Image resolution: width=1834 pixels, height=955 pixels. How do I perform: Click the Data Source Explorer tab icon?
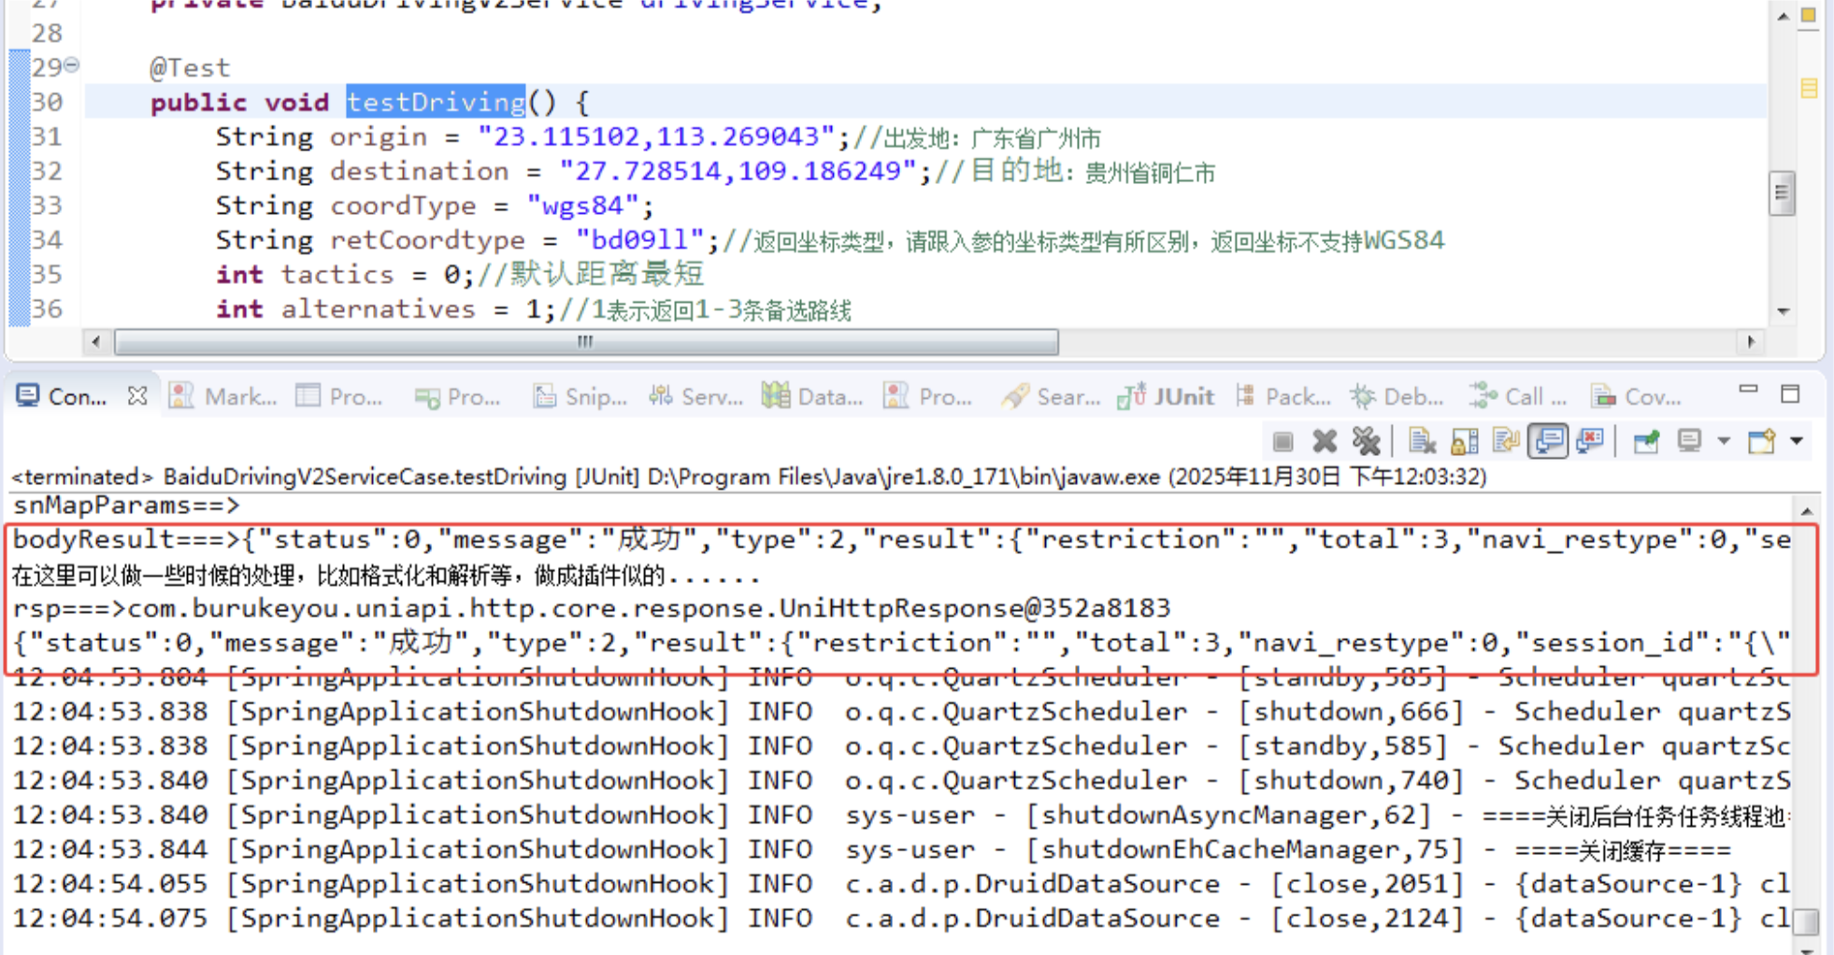(775, 396)
